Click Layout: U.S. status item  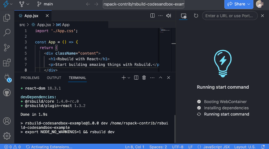tap(245, 147)
